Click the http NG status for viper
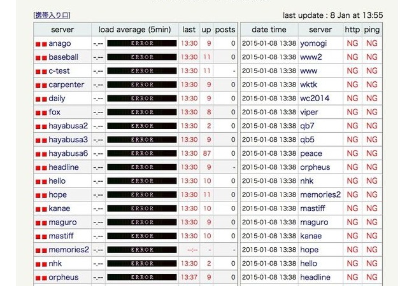The image size is (414, 286). coord(352,112)
